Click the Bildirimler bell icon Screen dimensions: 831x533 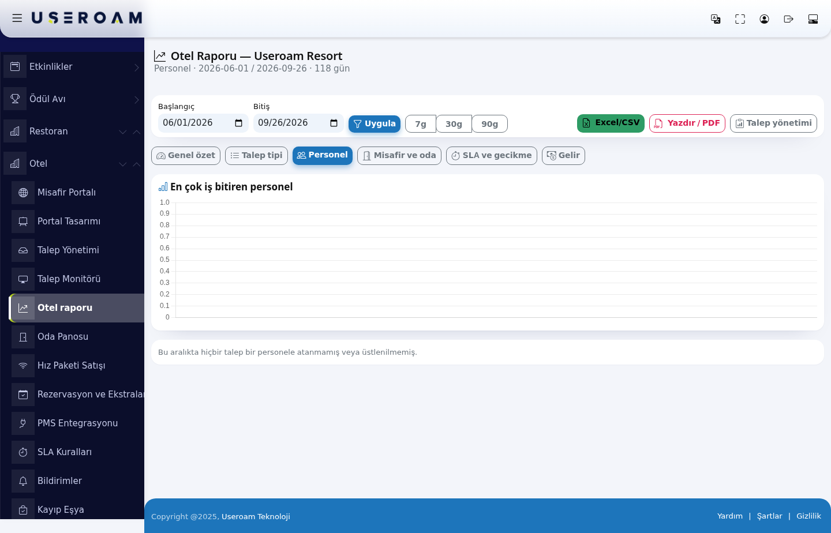click(x=23, y=481)
